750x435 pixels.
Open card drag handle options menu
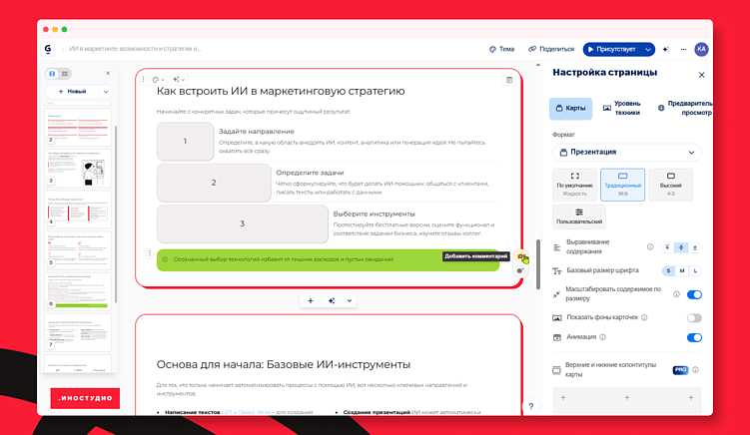(143, 80)
